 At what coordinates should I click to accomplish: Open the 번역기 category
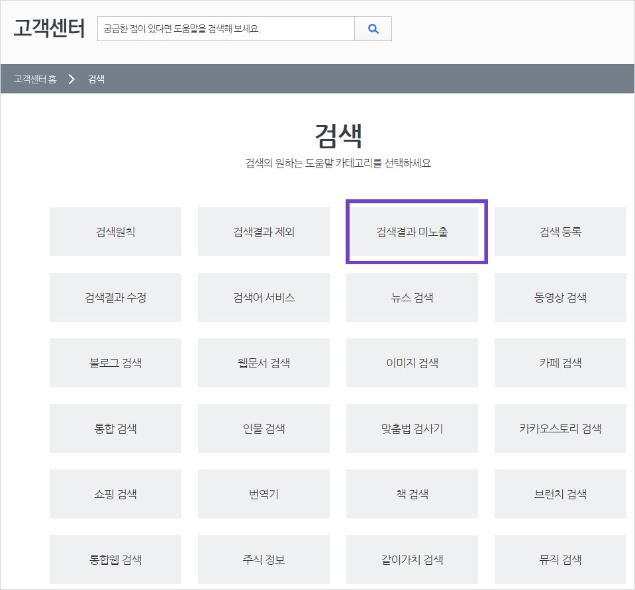point(264,494)
